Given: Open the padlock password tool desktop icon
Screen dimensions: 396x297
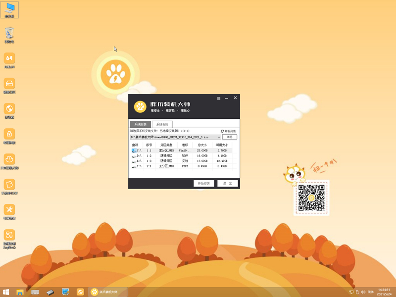Looking at the screenshot, I should click(9, 136).
